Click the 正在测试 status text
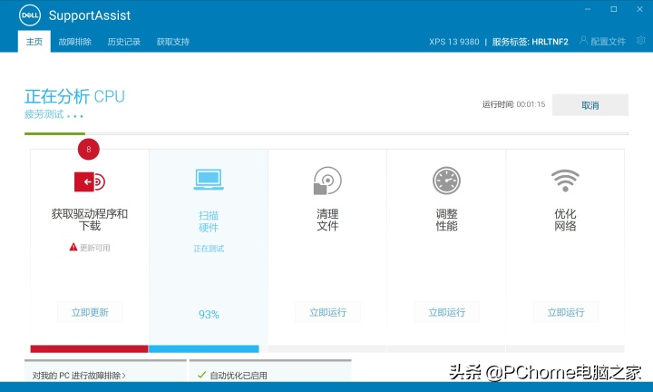The height and width of the screenshot is (392, 653). pyautogui.click(x=209, y=249)
